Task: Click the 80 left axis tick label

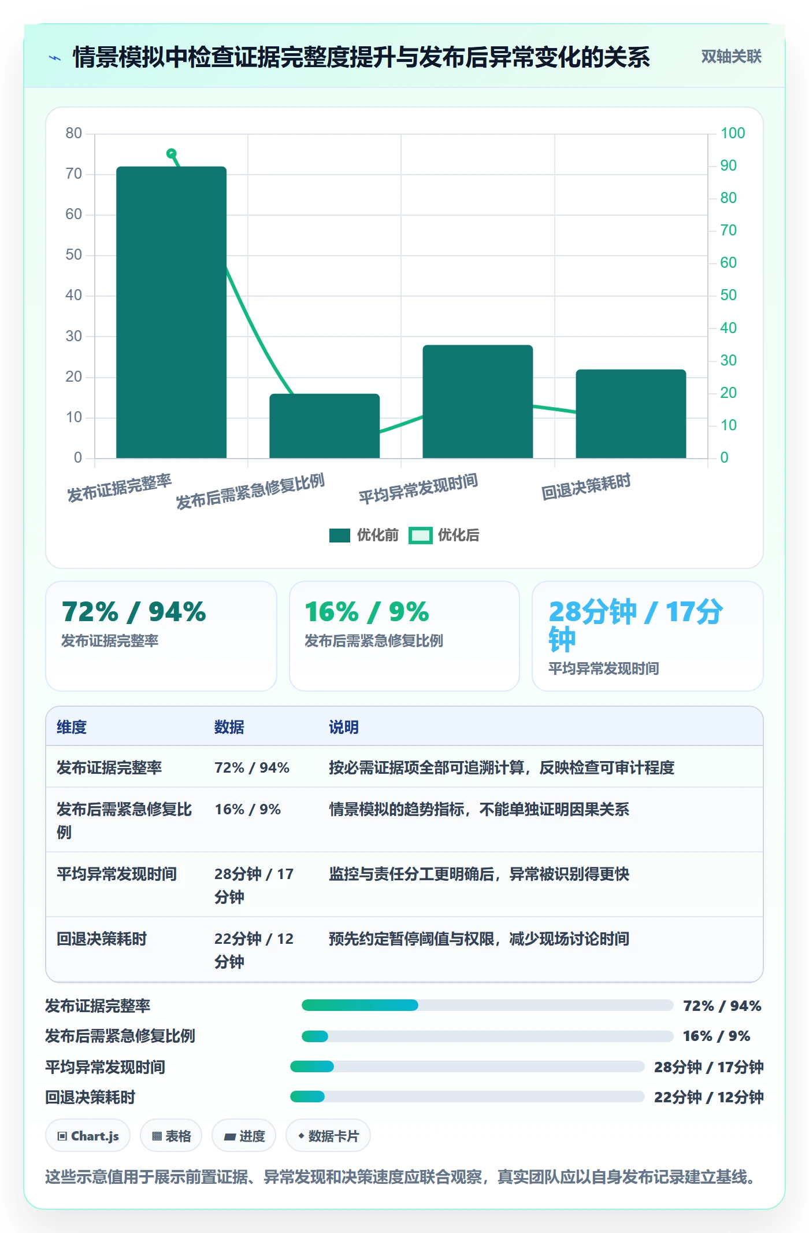Action: tap(73, 133)
